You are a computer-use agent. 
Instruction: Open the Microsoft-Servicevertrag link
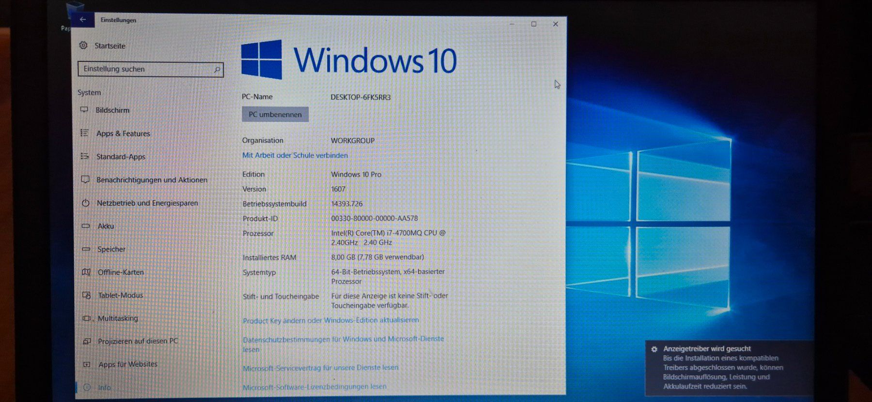[321, 368]
